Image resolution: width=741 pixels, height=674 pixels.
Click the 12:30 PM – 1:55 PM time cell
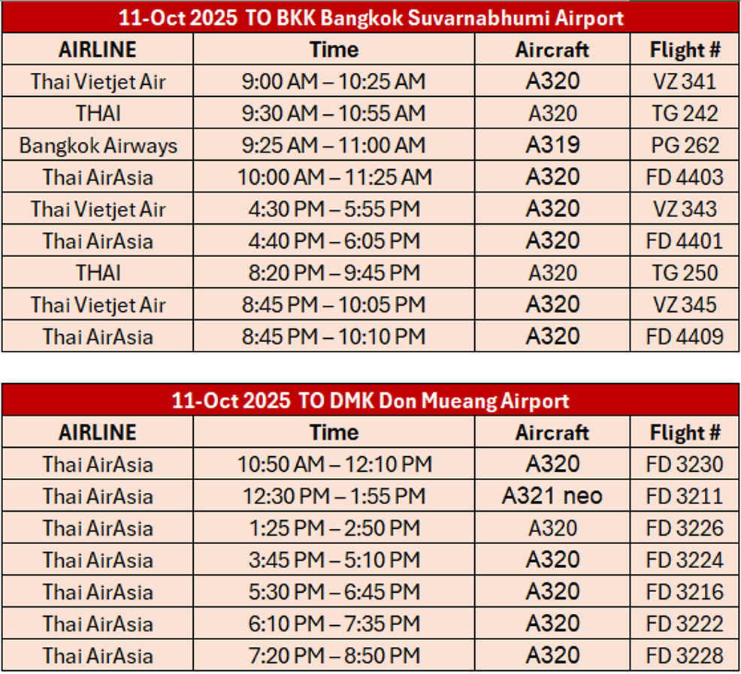coord(334,496)
